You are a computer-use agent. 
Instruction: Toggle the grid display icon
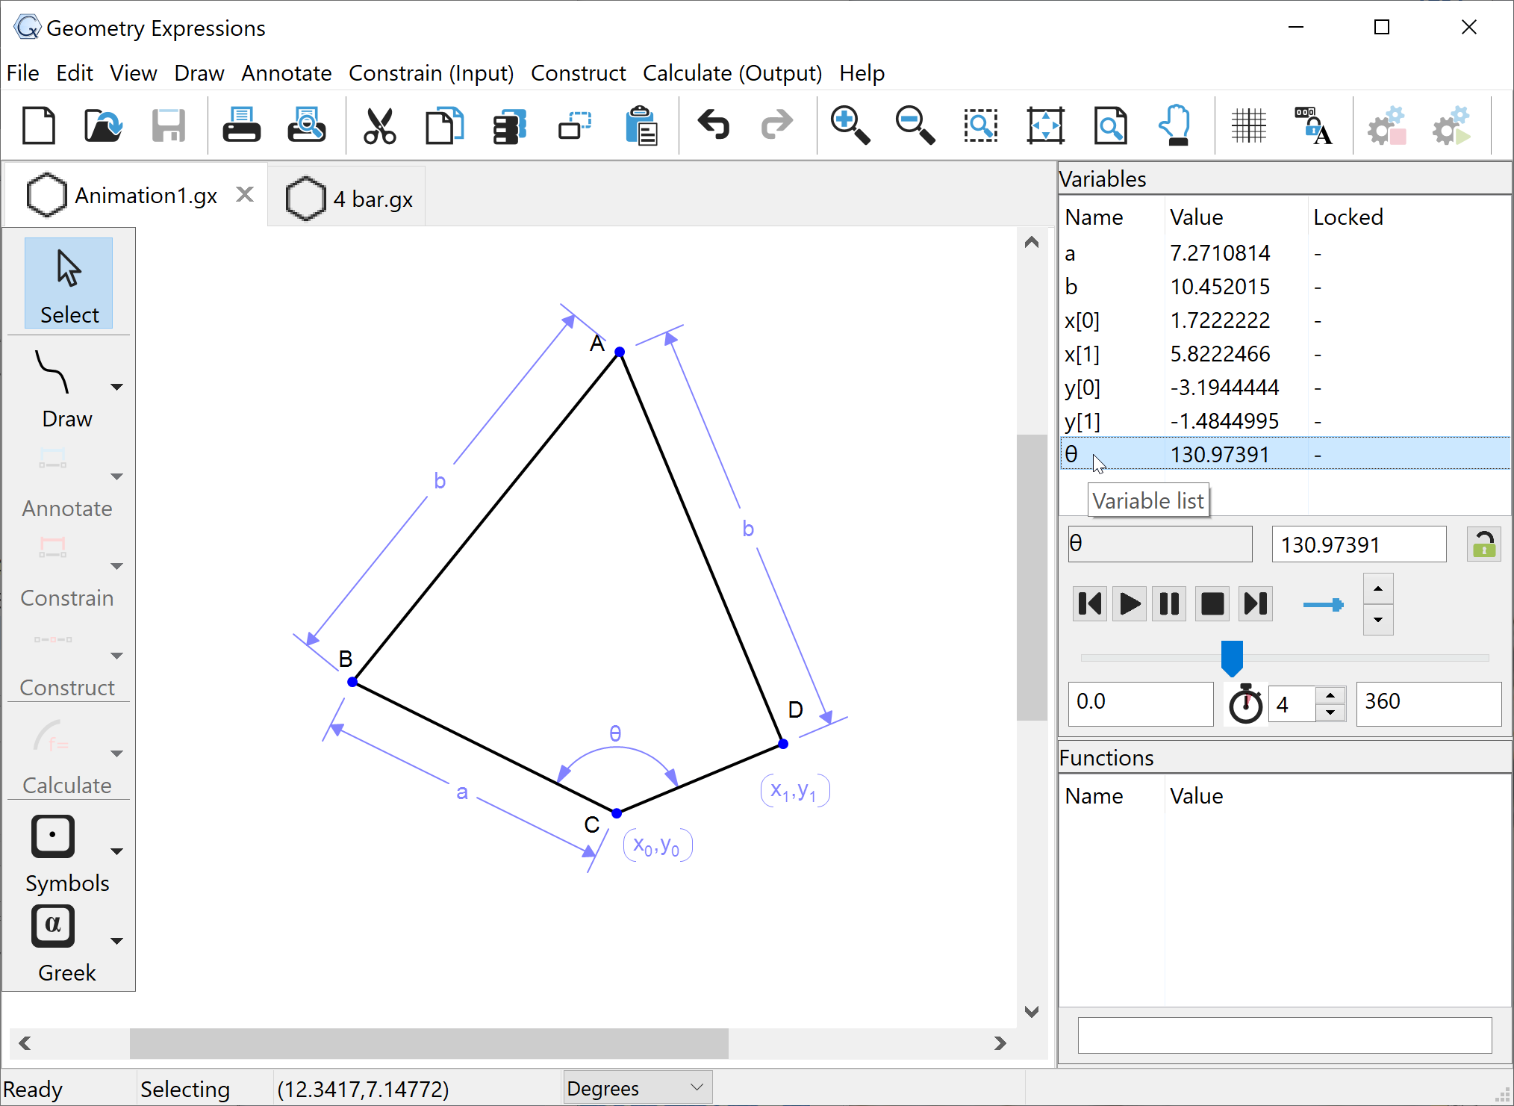(x=1248, y=125)
